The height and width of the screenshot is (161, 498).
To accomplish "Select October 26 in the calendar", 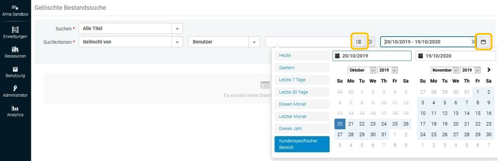I will [406, 124].
